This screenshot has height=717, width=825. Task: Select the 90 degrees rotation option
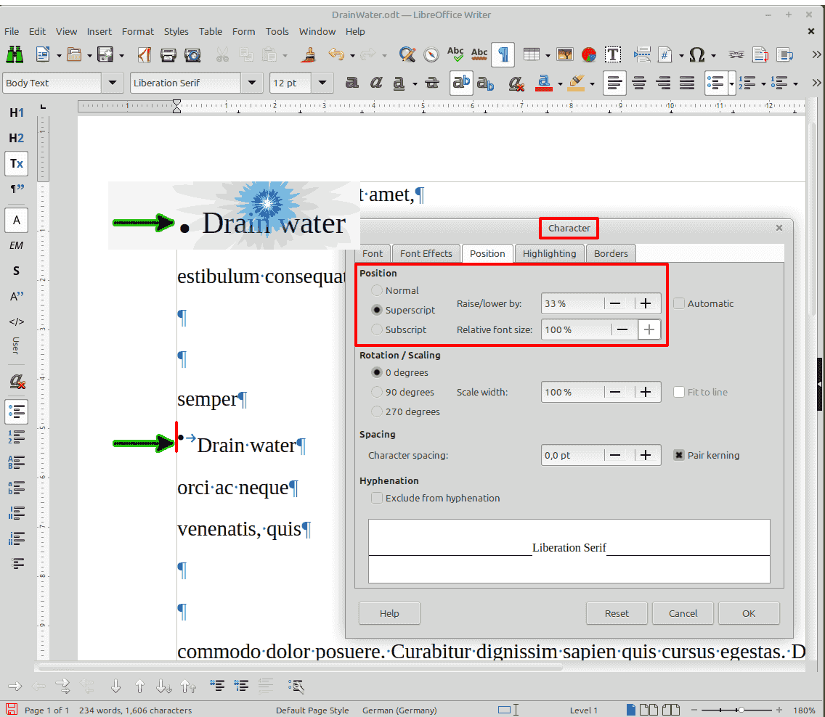tap(377, 392)
